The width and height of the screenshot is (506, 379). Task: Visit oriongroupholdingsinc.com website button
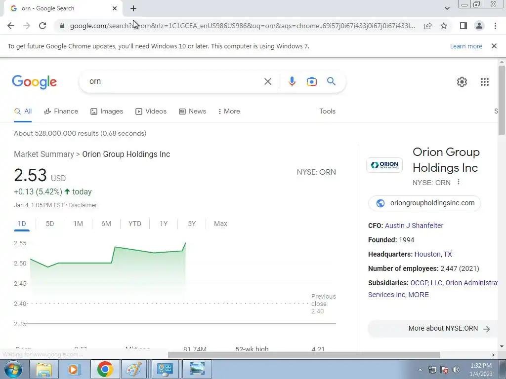pos(424,203)
